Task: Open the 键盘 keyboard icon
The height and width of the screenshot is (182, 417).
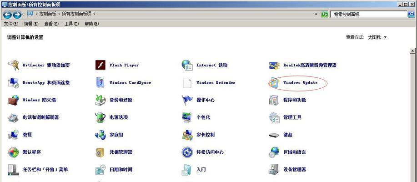Action: 274,135
